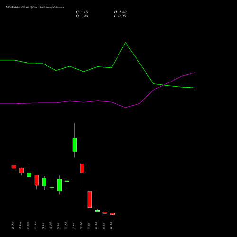The height and width of the screenshot is (237, 237).
Task: Click the "07 Jul" date axis label
Action: tap(73, 226)
